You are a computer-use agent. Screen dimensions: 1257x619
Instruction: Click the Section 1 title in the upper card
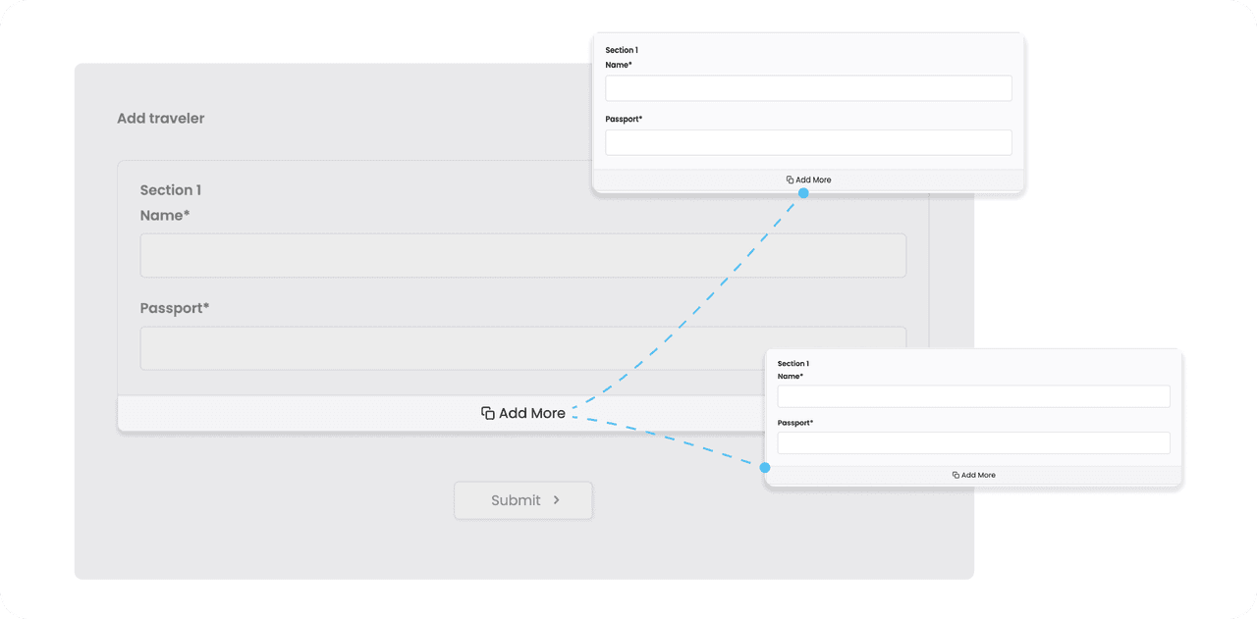(622, 50)
